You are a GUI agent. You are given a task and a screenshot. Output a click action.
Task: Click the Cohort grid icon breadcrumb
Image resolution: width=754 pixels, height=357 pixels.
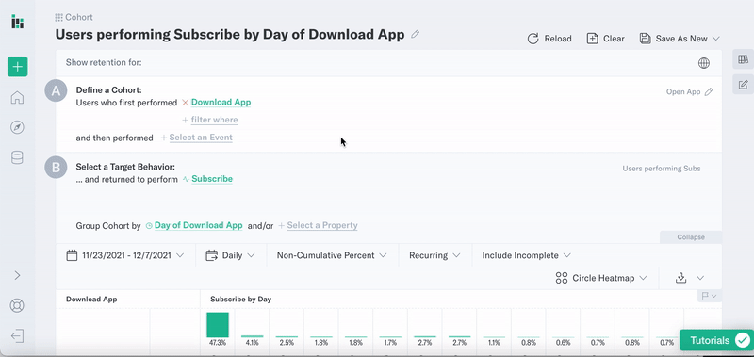point(58,18)
